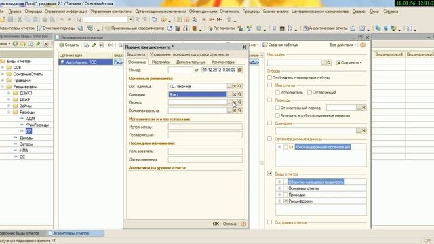The image size is (434, 244).
Task: Click the set interval (↔) icon in list toolbar
Action: pos(111,45)
